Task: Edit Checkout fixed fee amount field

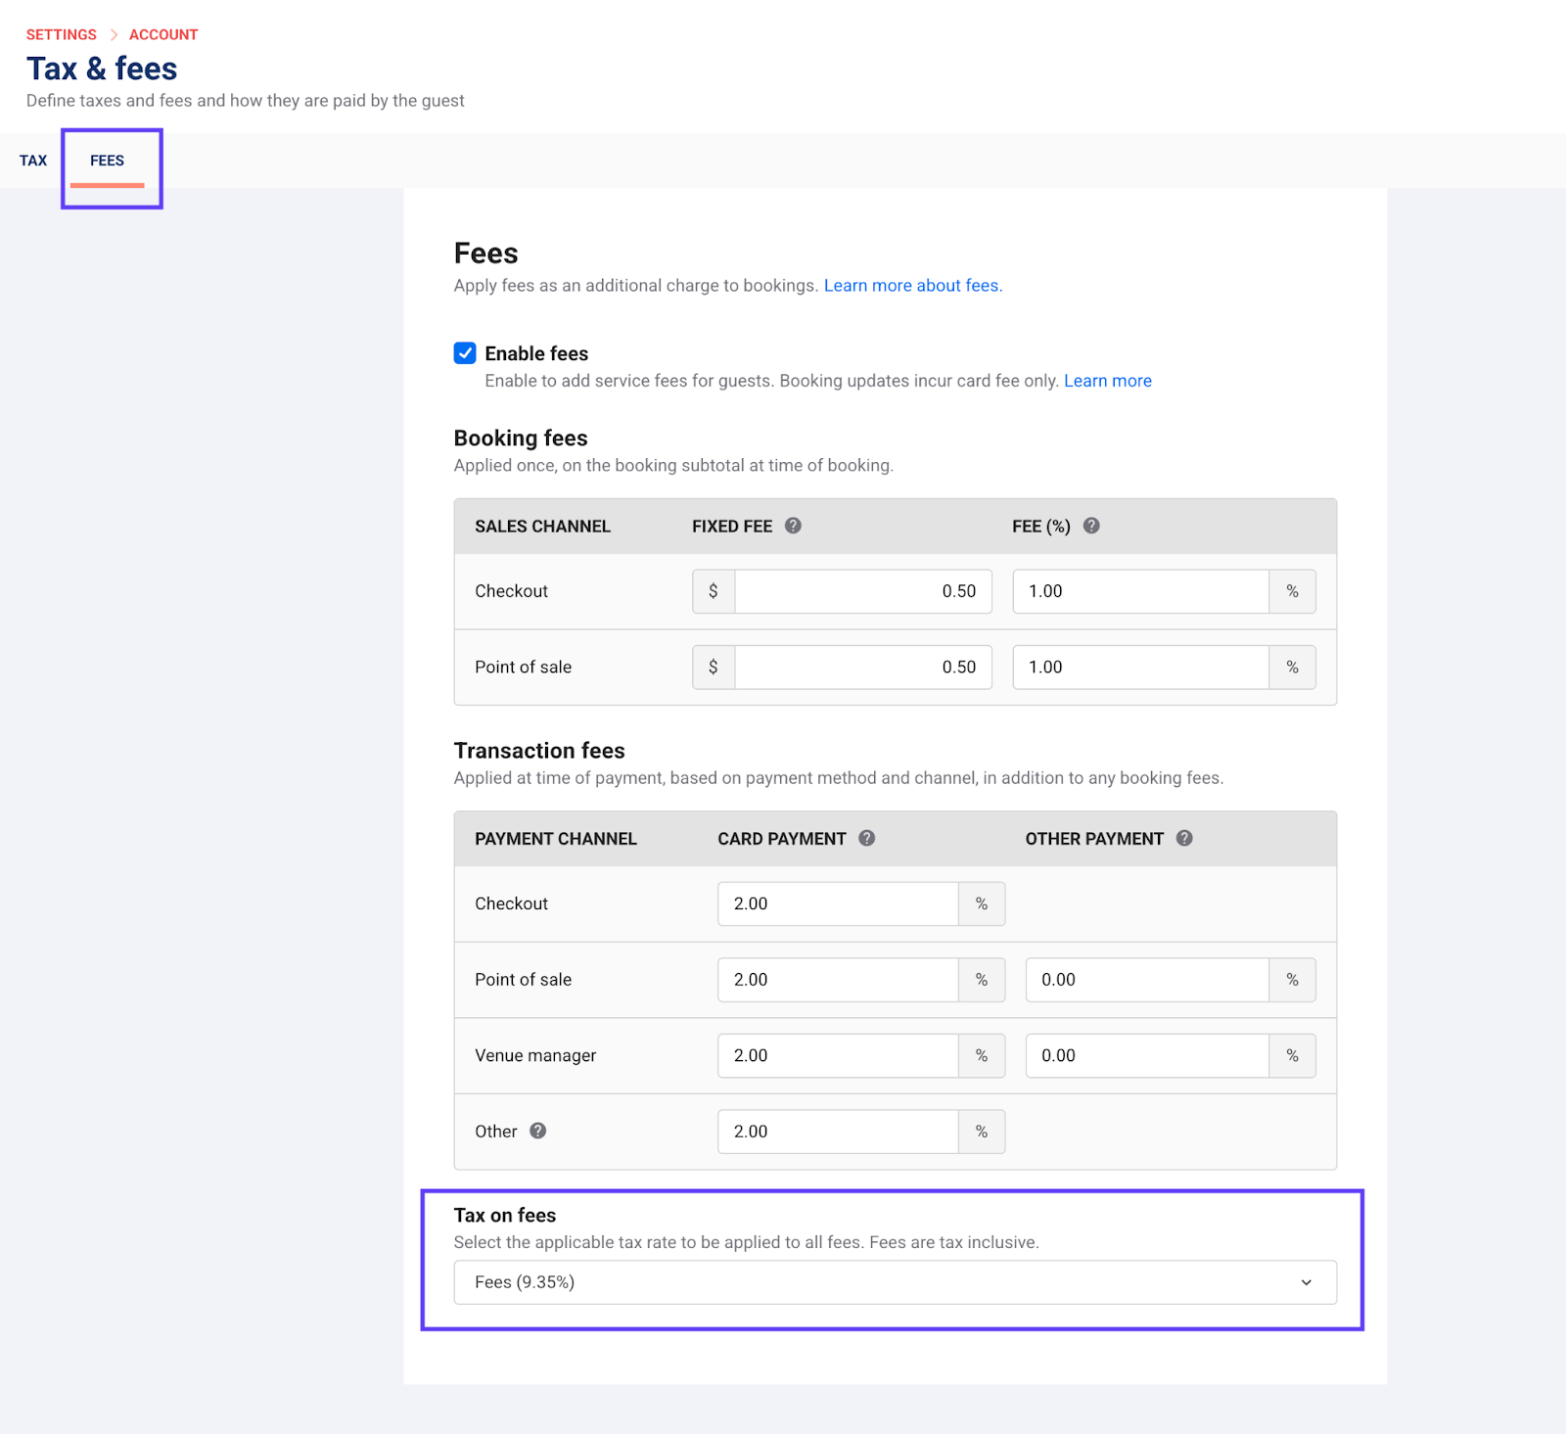Action: 863,591
